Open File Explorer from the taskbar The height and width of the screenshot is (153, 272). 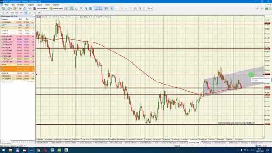tap(11, 150)
